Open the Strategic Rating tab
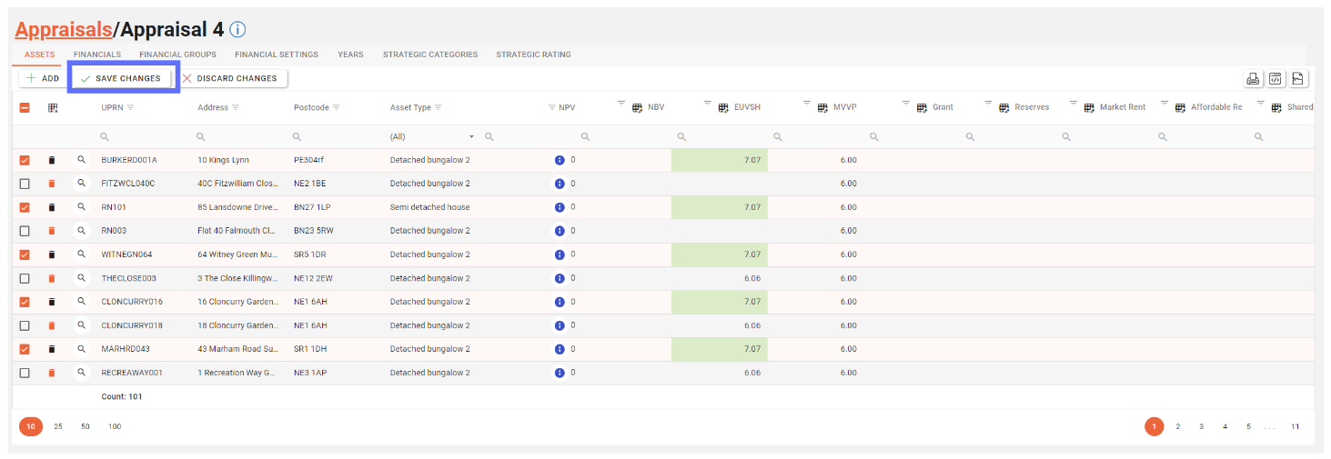1331x459 pixels. [x=533, y=55]
